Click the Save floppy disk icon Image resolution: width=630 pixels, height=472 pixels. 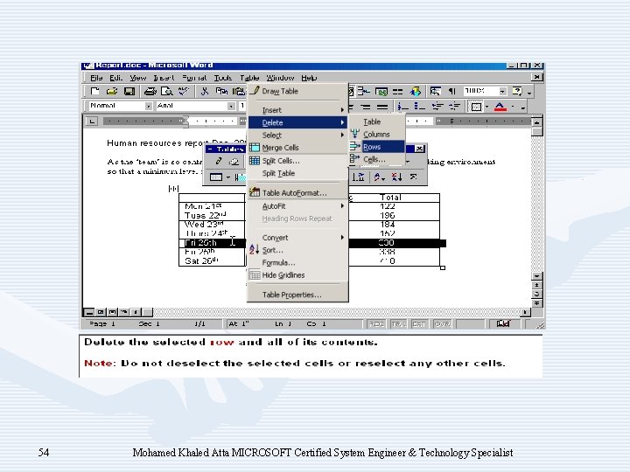[x=129, y=92]
